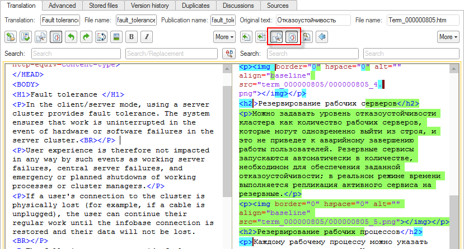Click the Original text field 'Отказоустойчивость'

(x=313, y=20)
